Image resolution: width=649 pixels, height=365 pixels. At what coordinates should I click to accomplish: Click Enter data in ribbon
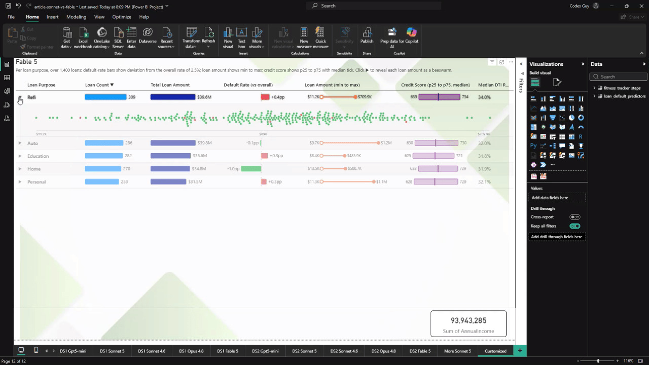(131, 37)
